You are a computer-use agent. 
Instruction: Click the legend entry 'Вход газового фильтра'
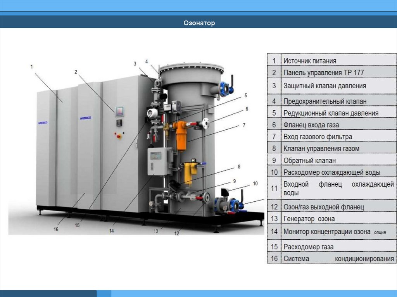click(318, 137)
